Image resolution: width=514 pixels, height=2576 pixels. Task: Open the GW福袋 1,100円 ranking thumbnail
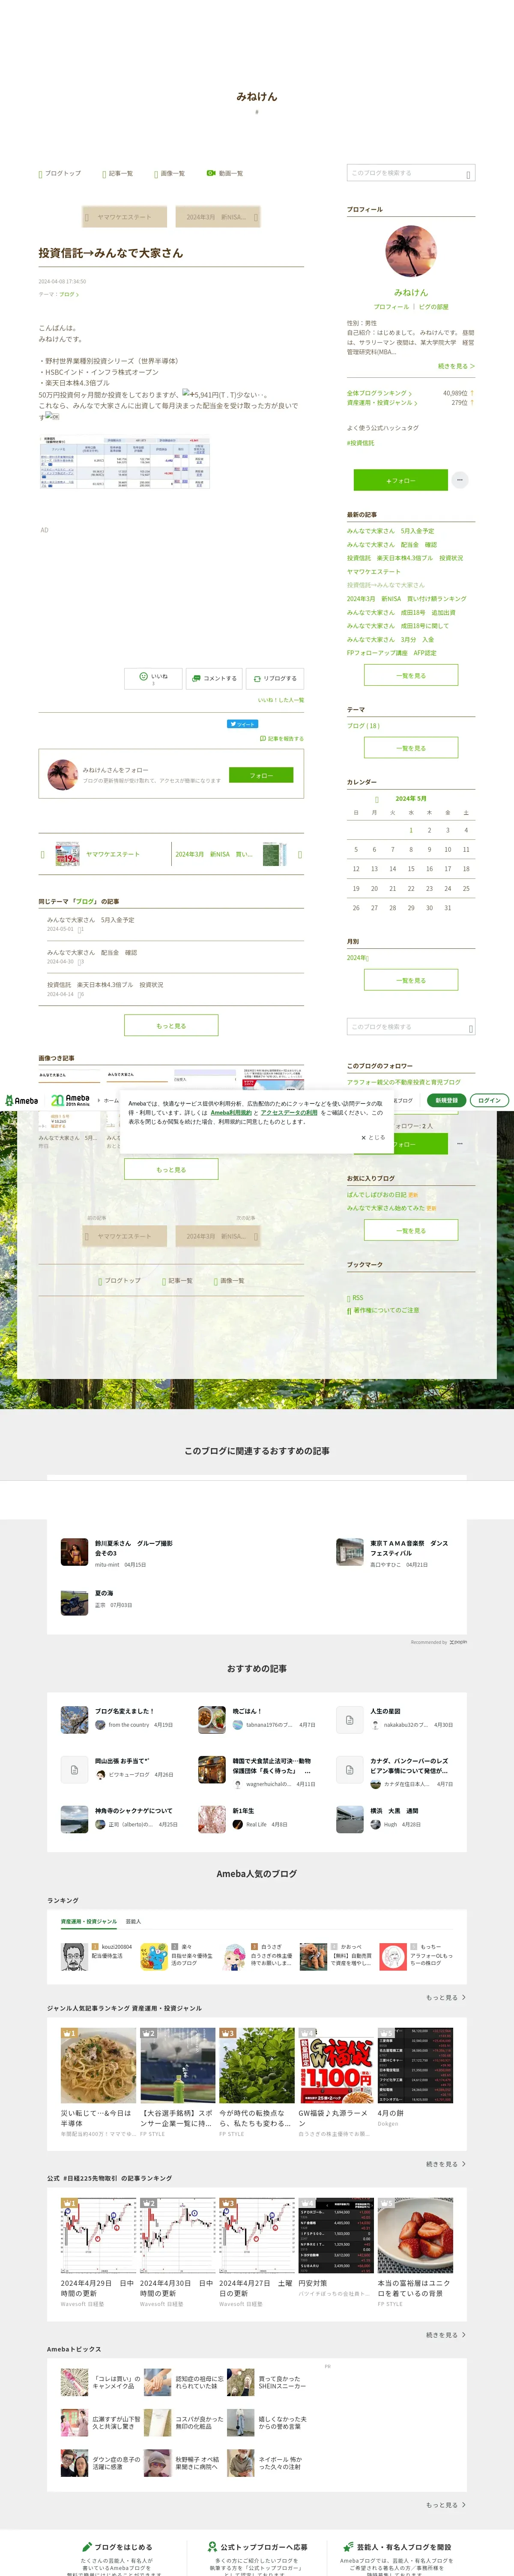(336, 2066)
